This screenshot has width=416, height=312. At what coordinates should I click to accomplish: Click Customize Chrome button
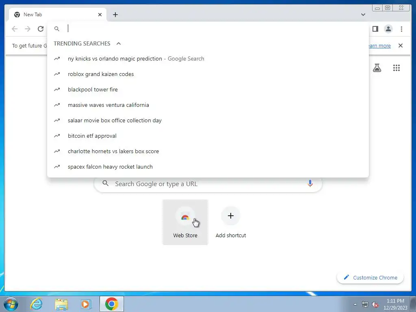tap(370, 277)
